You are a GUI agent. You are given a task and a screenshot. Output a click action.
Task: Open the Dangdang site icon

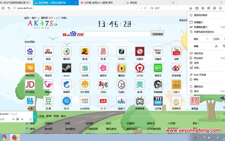(85, 68)
